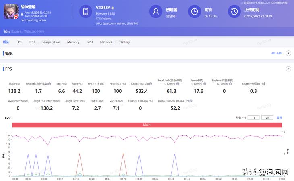This screenshot has height=181, width=294.
Task: Click help icon beside SmallJank metric
Action: (179, 83)
